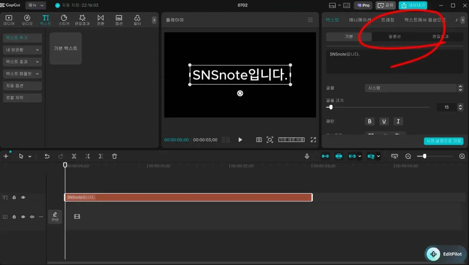Delete the selected clip with trash icon

pyautogui.click(x=114, y=156)
